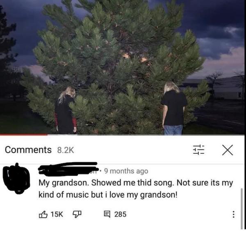Close the Comments panel
The image size is (246, 232).
[228, 150]
